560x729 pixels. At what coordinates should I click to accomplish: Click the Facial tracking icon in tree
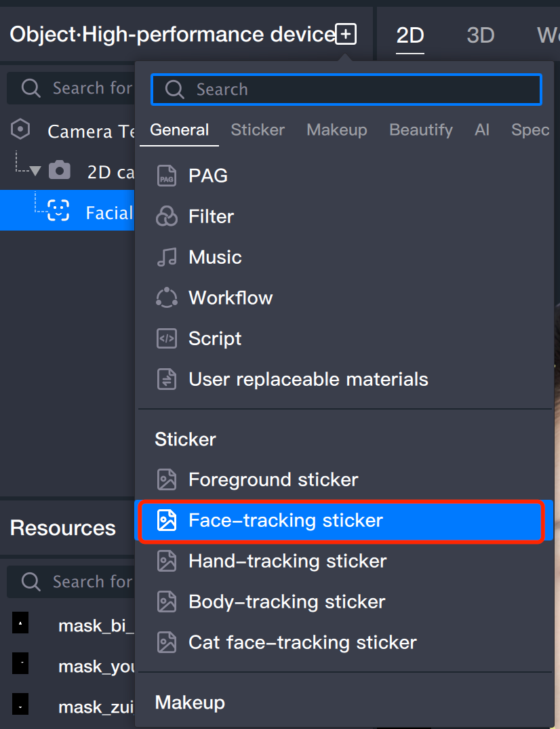click(x=58, y=212)
